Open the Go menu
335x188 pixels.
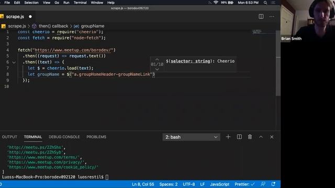(x=57, y=3)
